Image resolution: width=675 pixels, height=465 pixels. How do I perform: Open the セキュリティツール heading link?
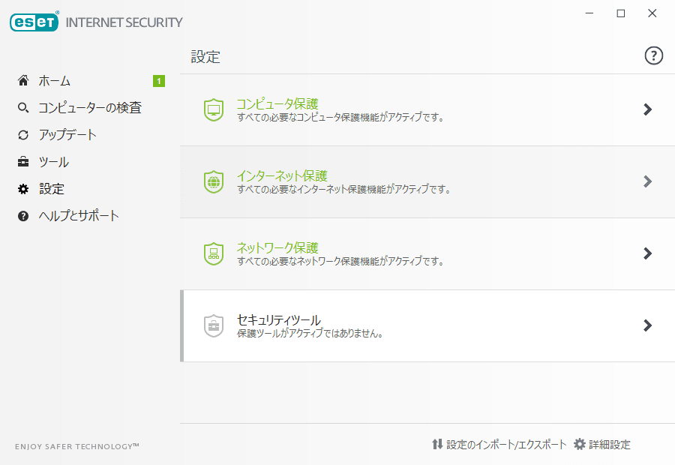point(279,319)
